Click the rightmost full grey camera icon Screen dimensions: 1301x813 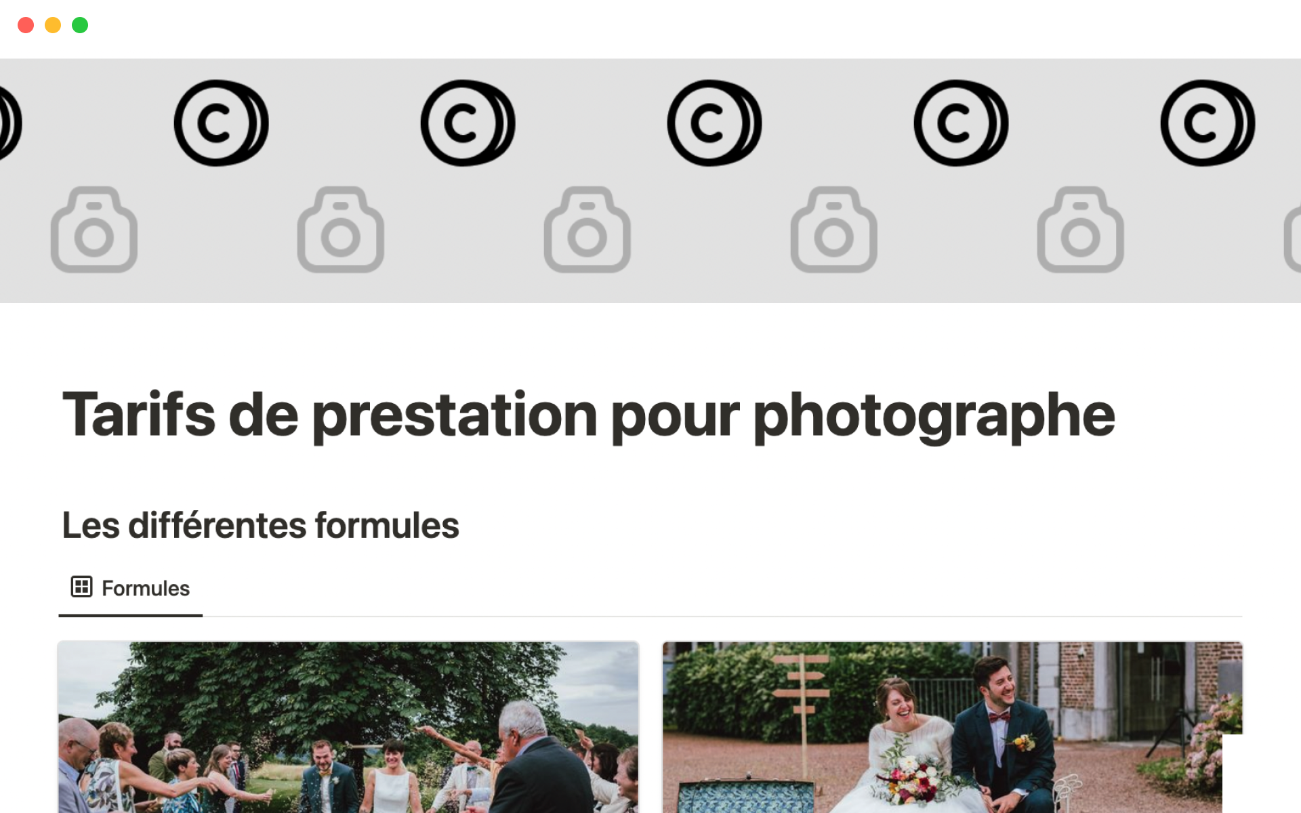pyautogui.click(x=1081, y=230)
